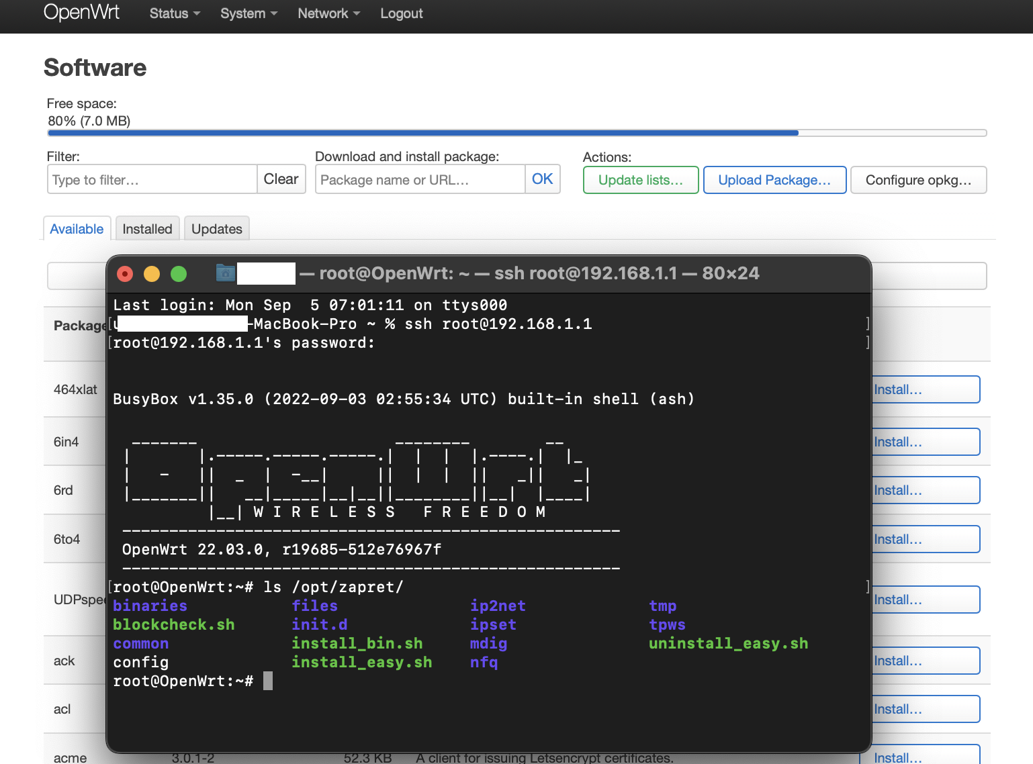Click the OpenWrt brand logo
This screenshot has width=1033, height=764.
click(x=81, y=12)
